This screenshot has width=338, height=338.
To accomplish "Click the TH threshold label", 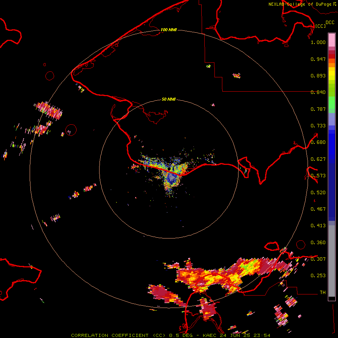I will tap(323, 293).
